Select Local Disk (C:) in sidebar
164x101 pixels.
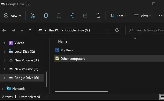click(25, 52)
